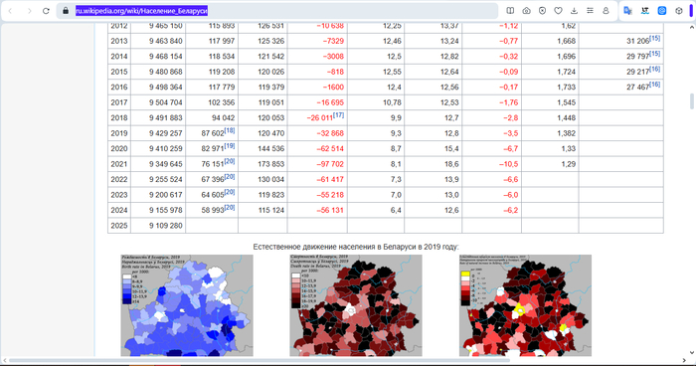696x366 pixels.
Task: Click the LanguageTool extension icon
Action: [x=645, y=11]
